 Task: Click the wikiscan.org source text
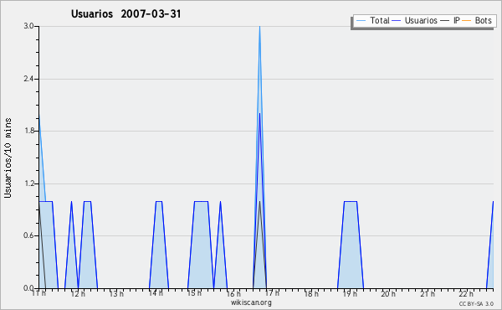(251, 302)
